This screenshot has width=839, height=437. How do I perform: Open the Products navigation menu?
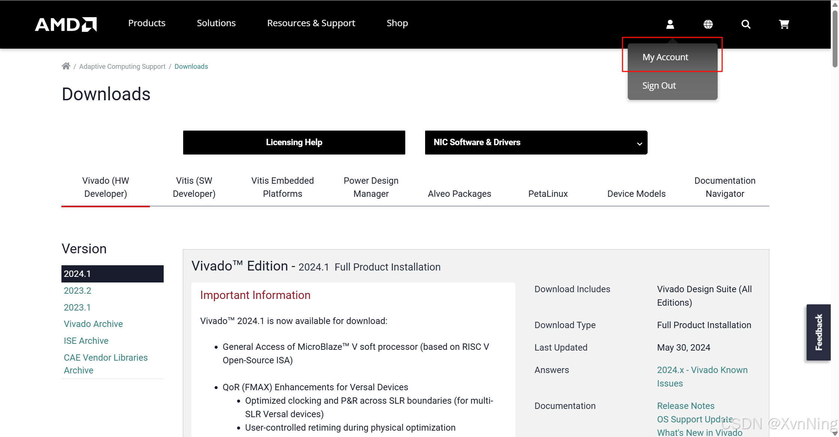(146, 23)
